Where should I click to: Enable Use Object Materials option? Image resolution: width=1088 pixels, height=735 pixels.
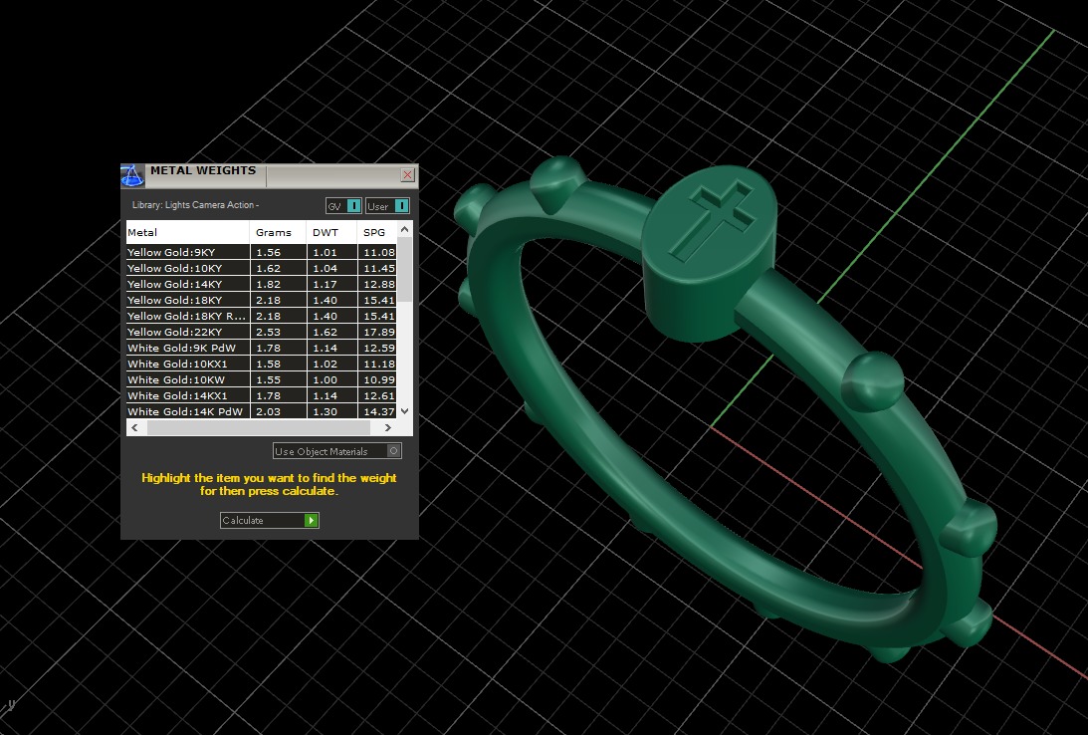tap(337, 451)
